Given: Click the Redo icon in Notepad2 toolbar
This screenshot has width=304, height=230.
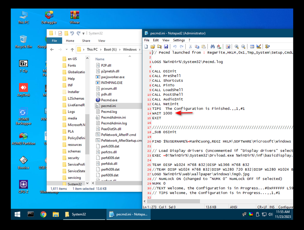Looking at the screenshot, I should pos(182,46).
